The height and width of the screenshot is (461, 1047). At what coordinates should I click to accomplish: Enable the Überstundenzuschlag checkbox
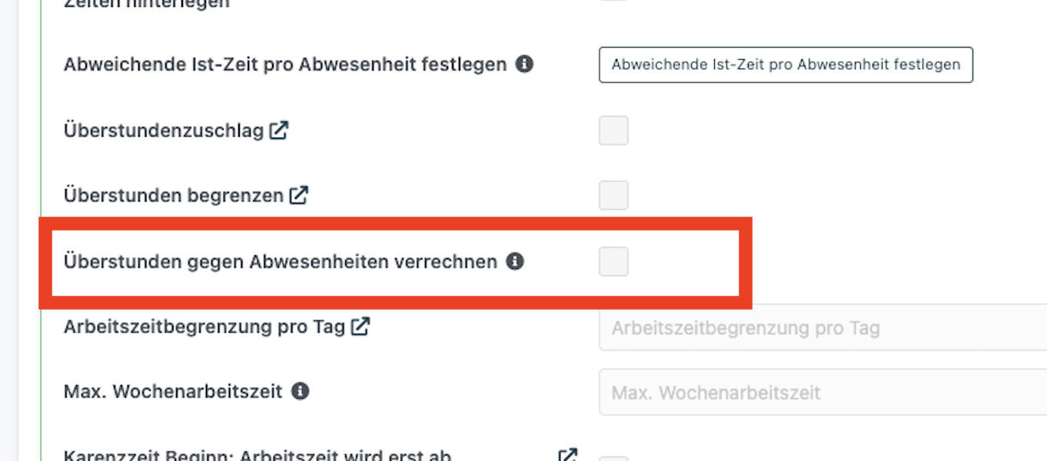[613, 131]
